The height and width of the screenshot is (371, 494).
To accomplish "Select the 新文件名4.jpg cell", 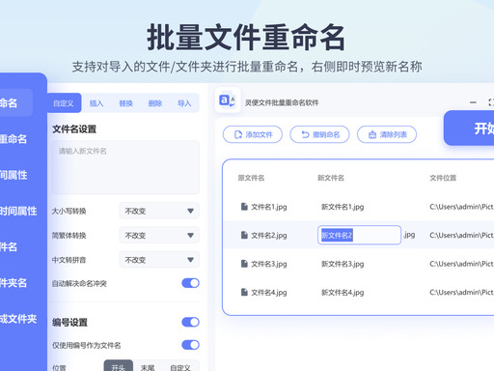I will (343, 293).
